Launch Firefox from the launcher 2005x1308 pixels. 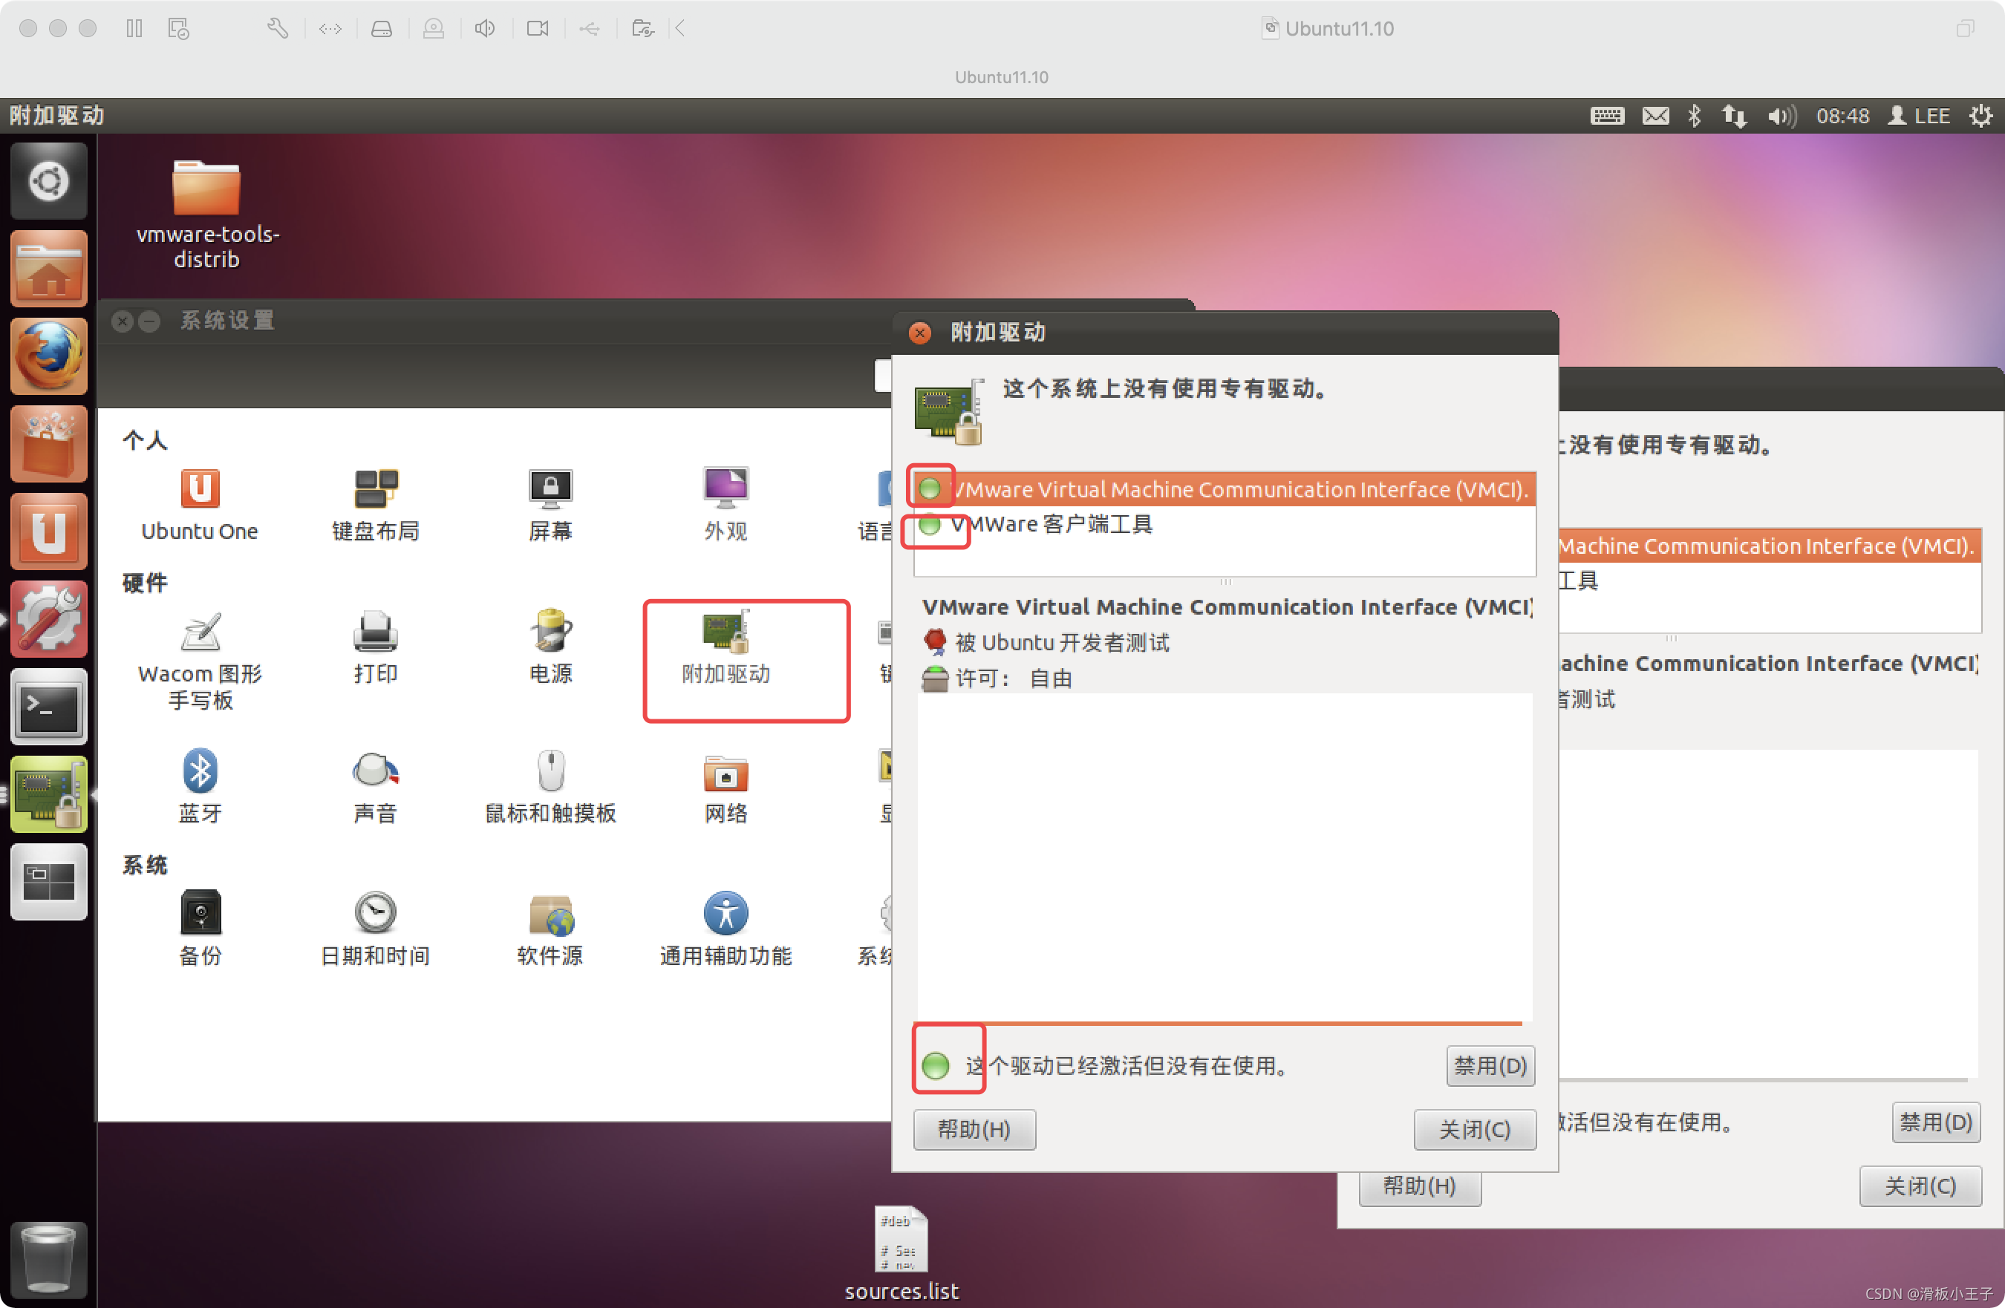(x=49, y=356)
